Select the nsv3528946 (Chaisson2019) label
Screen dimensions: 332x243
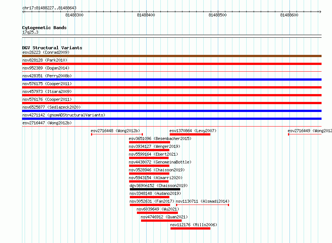[157, 170]
